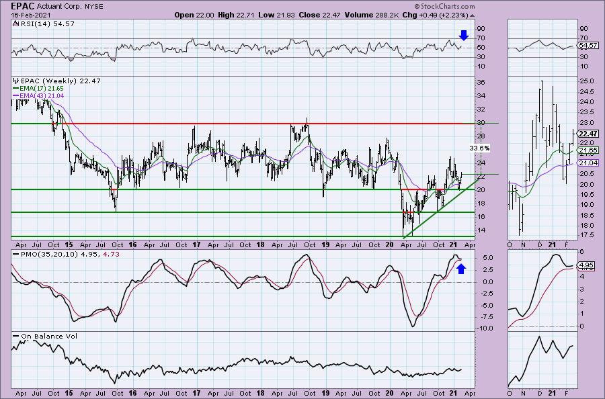Viewport: 605px width, 399px height.
Task: Click the 36 price axis label on the main chart
Action: [x=481, y=83]
